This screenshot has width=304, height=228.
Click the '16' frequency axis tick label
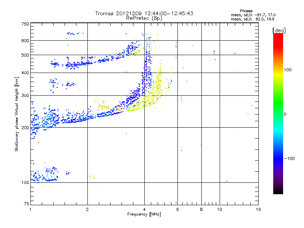tap(258, 209)
